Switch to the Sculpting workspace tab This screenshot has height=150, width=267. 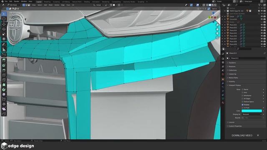[x=56, y=2]
